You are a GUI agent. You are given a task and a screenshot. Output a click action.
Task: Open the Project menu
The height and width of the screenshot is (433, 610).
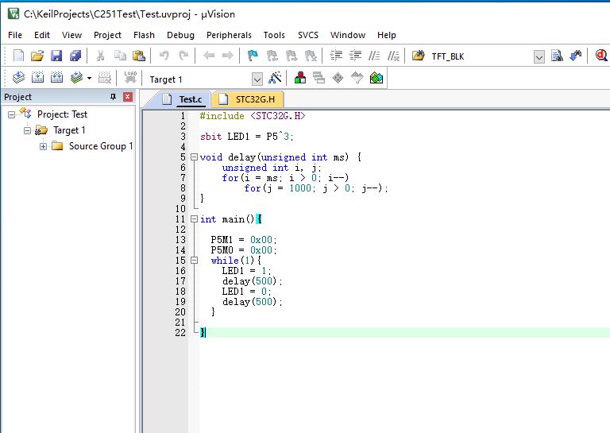pos(107,35)
